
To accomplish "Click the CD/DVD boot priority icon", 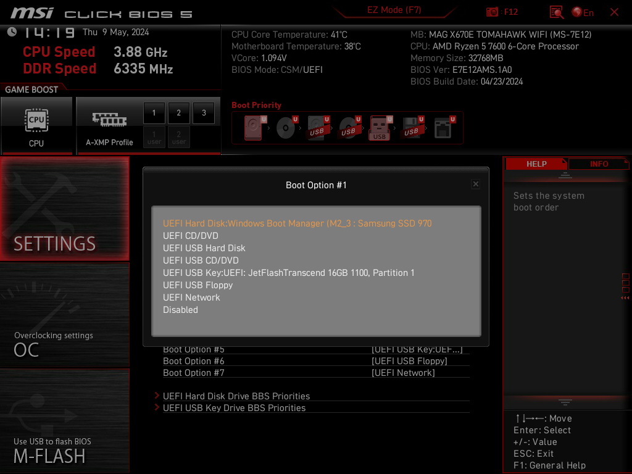I will [x=286, y=128].
